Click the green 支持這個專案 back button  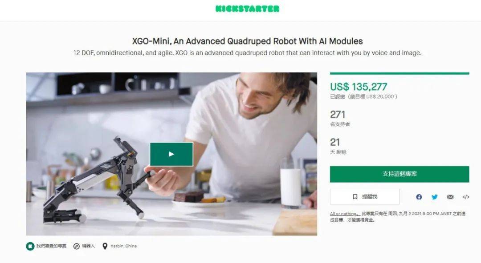[399, 174]
